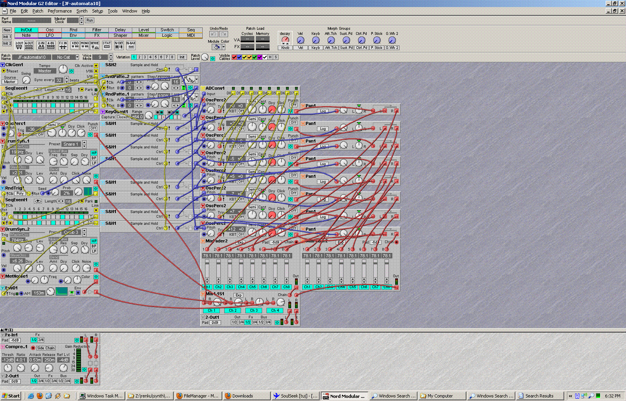Add a 2-IN module from the toolbar
626x401 pixels.
point(41,45)
